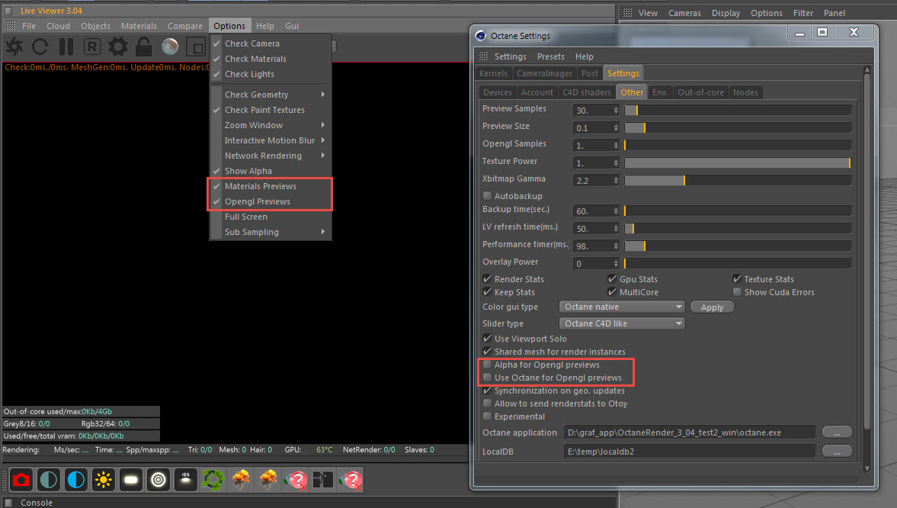Add an Octane camera using red camera icon

click(21, 479)
